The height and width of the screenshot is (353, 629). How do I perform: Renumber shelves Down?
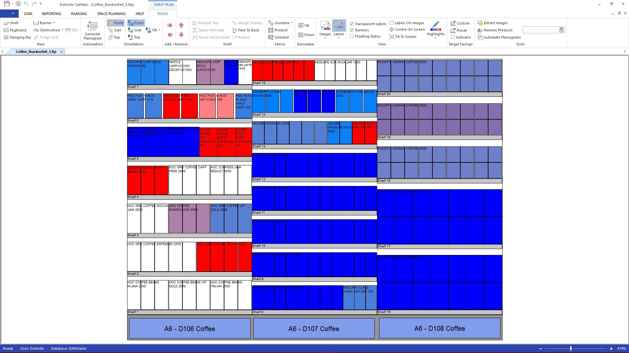306,35
